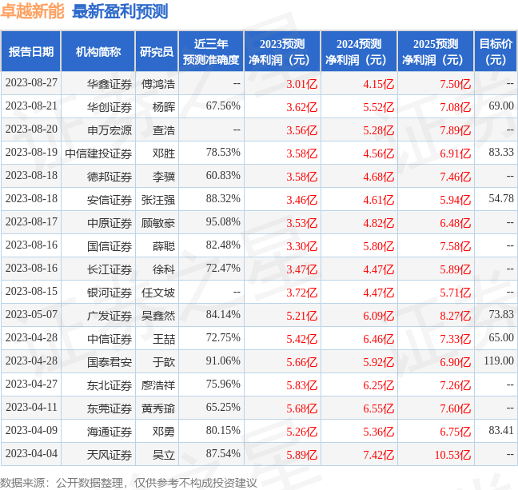This screenshot has width=518, height=490.
Task: Click the 7.89亿 profit value
Action: coord(455,130)
